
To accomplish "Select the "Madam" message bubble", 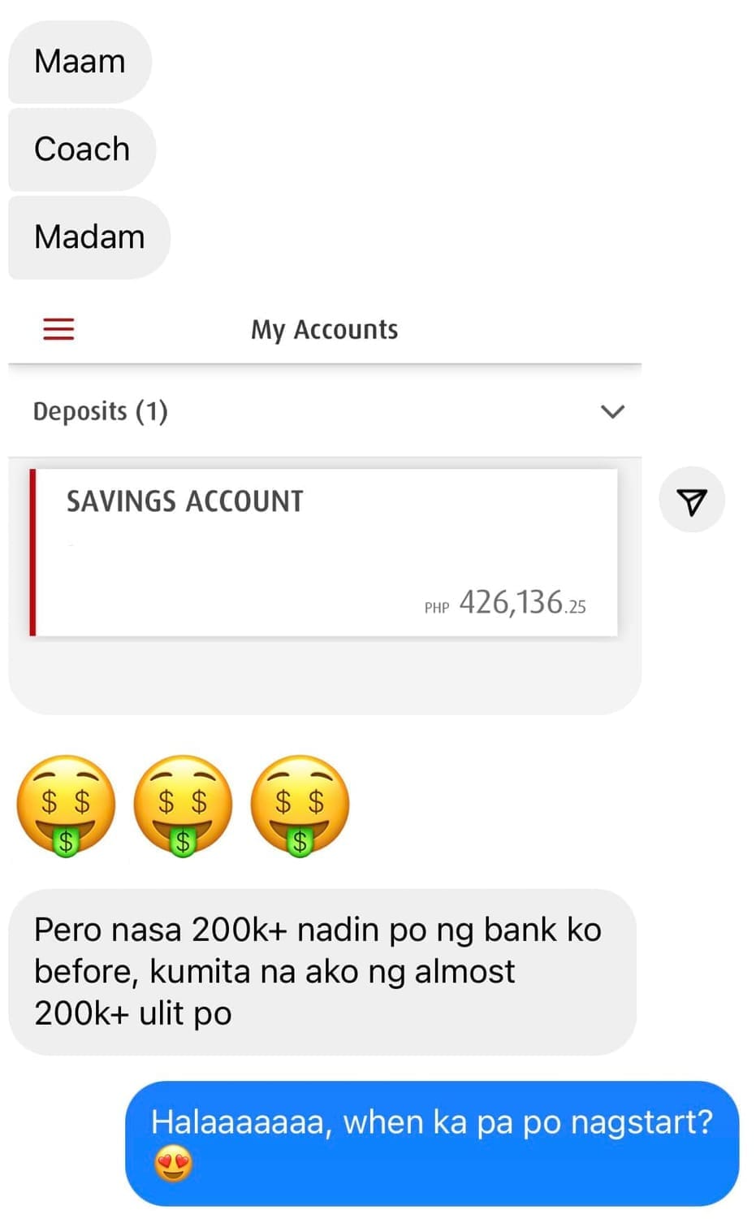I will coord(89,237).
